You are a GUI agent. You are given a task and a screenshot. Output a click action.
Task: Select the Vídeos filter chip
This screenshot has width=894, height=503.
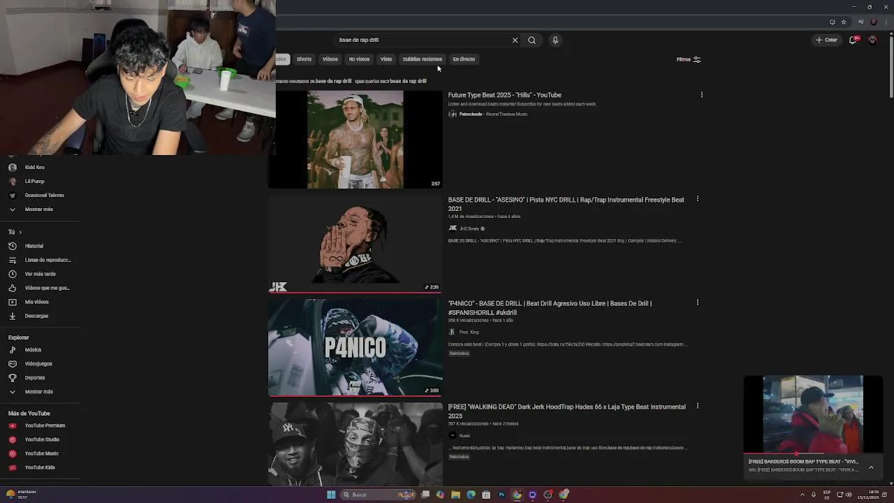point(330,59)
